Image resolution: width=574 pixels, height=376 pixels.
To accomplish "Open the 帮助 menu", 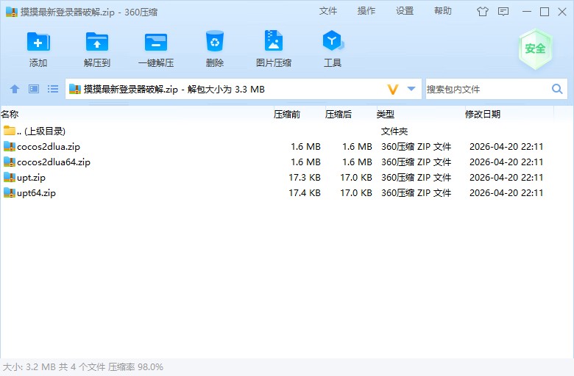I will point(442,11).
